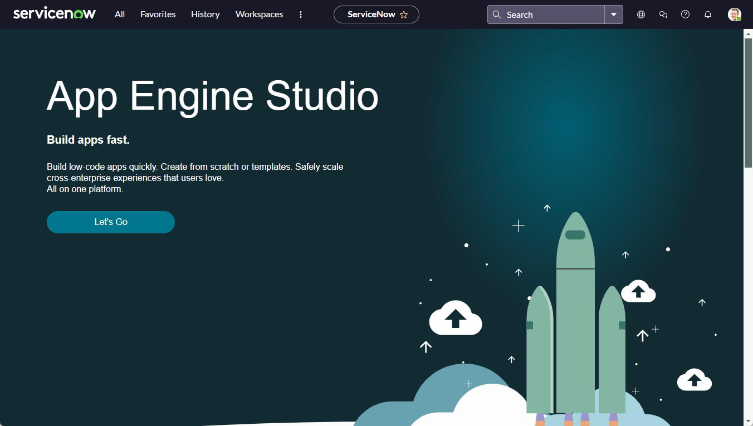Viewport: 753px width, 426px height.
Task: Favorite this page via the star icon
Action: [404, 15]
